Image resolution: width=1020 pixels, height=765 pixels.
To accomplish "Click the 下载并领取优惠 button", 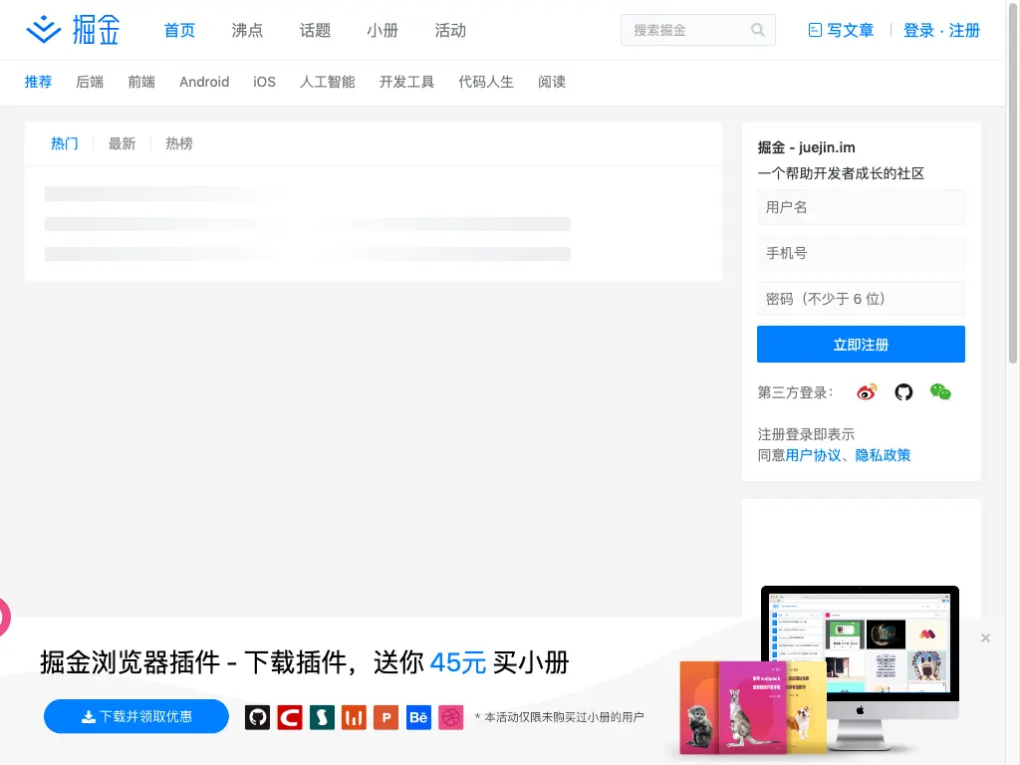I will point(135,716).
